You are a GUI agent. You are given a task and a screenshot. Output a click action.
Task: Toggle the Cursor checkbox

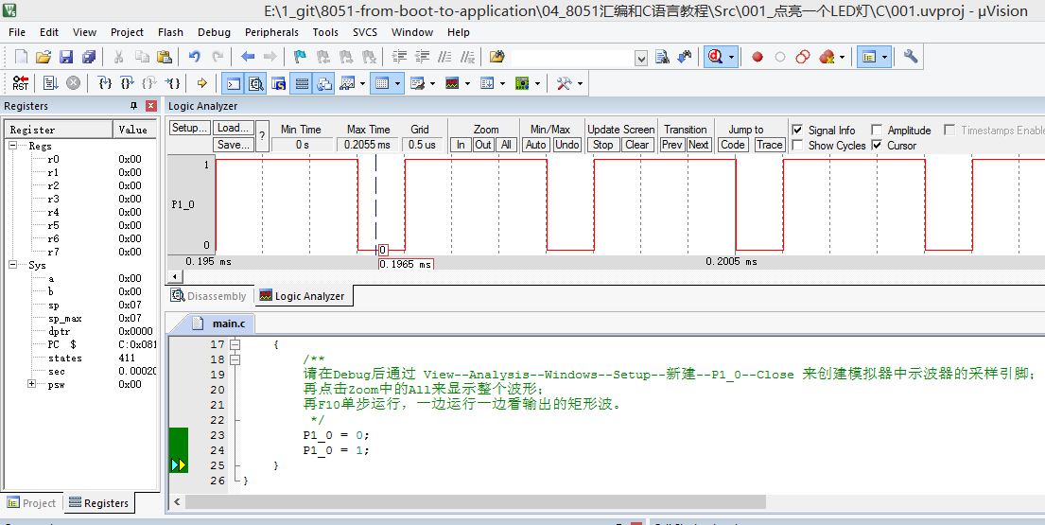pos(877,146)
